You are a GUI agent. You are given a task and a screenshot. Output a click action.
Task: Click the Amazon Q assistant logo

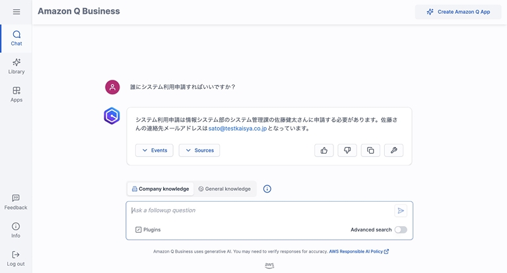[112, 116]
